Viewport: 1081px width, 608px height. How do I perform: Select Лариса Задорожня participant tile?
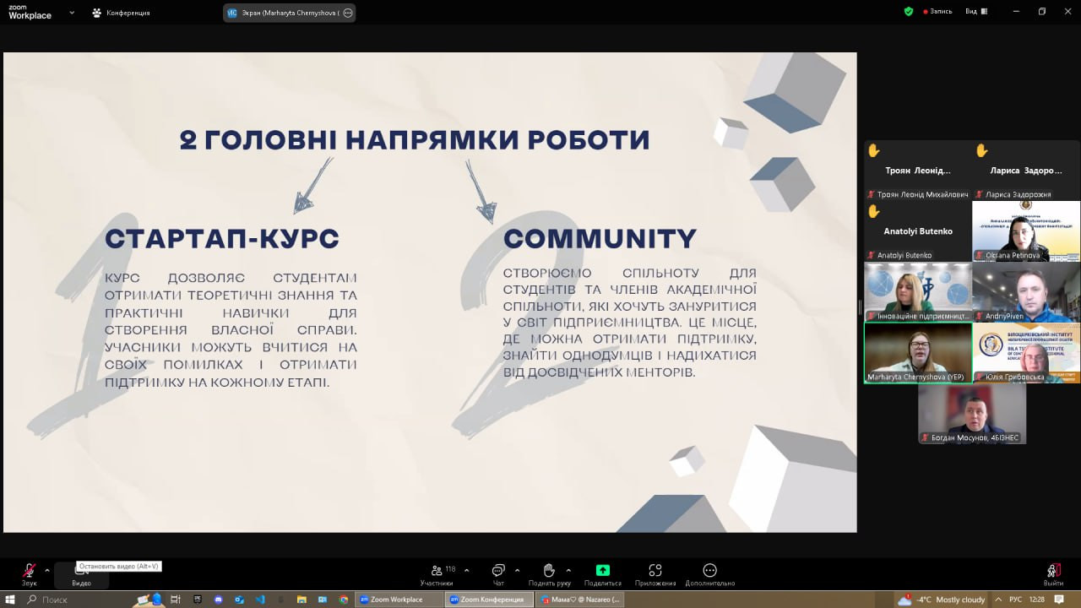(1026, 170)
